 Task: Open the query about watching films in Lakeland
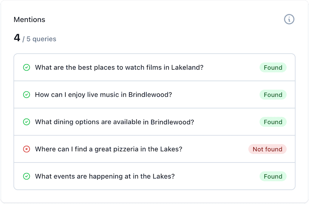[x=119, y=68]
